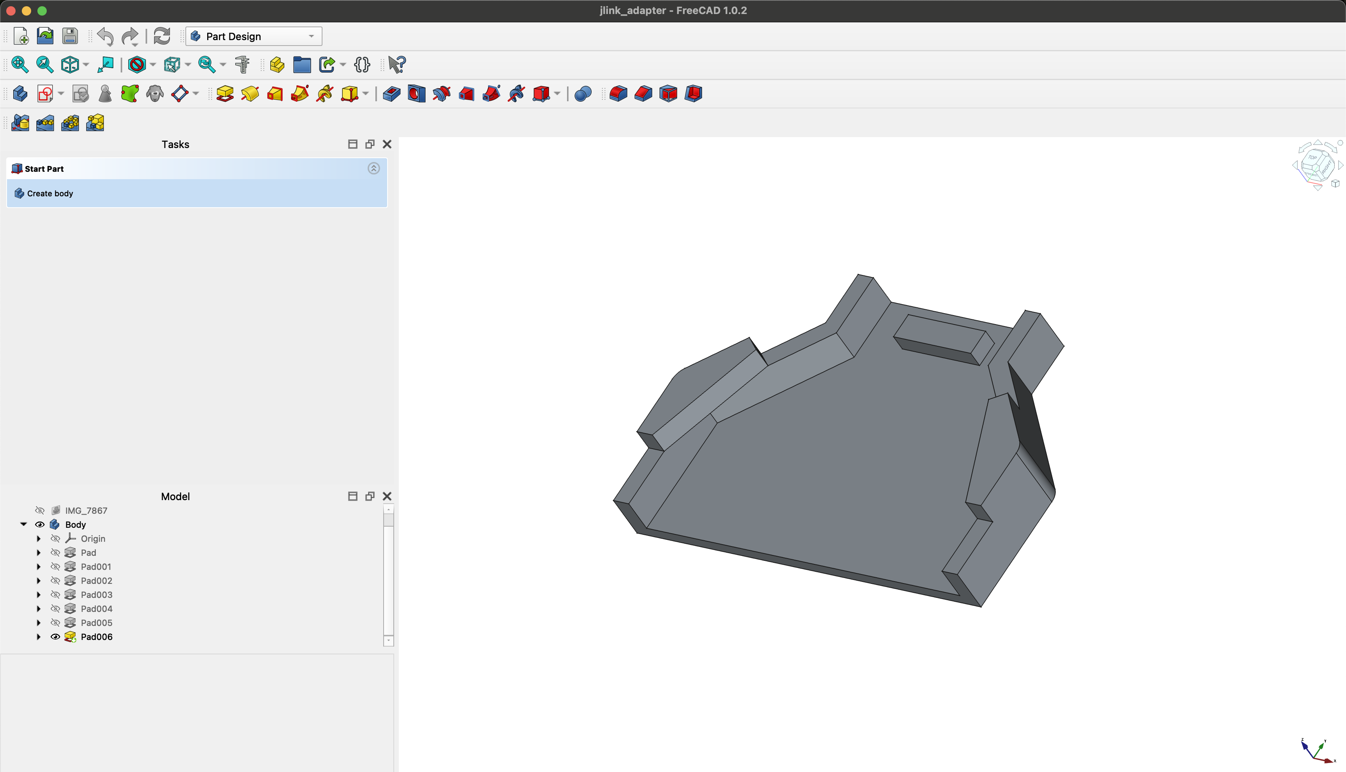Click the Chamfer tool icon

643,94
